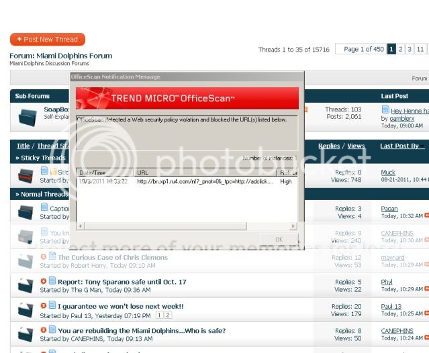Click the OfficeScan list left scroll arrow
This screenshot has width=429, height=353.
(x=81, y=226)
